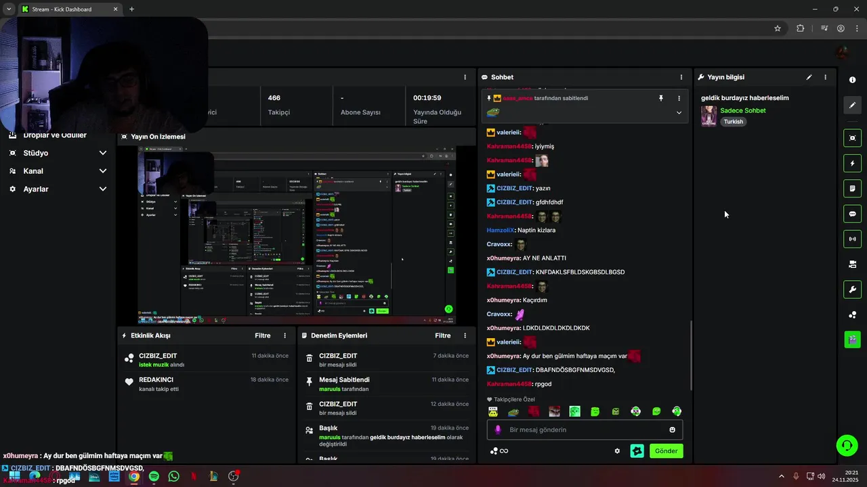867x487 pixels.
Task: Open the Chrome extensions puzzle icon
Action: click(800, 28)
